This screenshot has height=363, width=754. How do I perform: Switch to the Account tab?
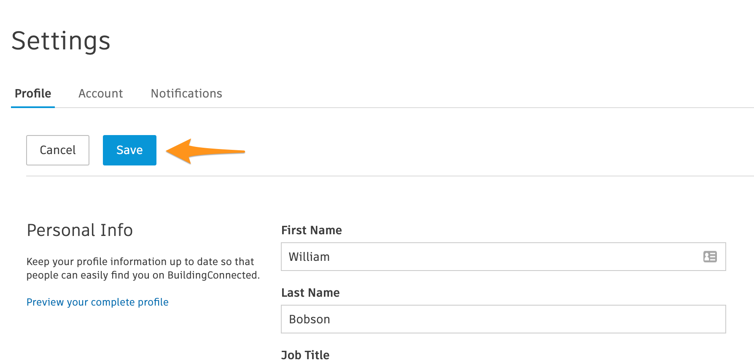[100, 93]
